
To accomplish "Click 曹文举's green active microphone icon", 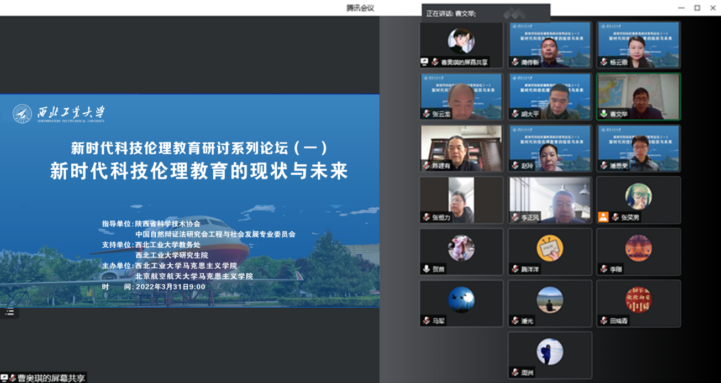I will [604, 114].
